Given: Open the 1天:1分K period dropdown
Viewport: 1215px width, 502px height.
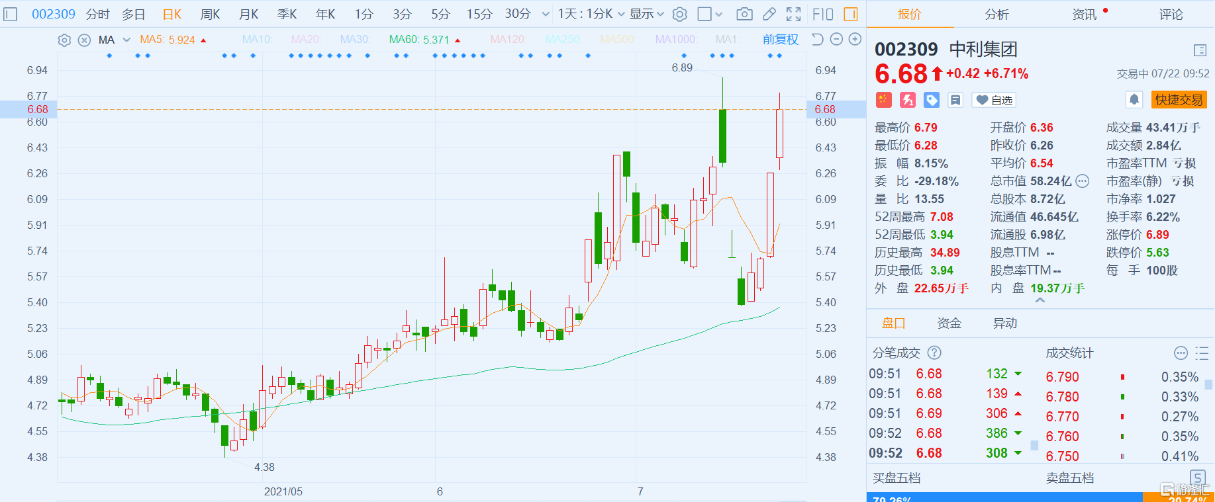Looking at the screenshot, I should [591, 14].
